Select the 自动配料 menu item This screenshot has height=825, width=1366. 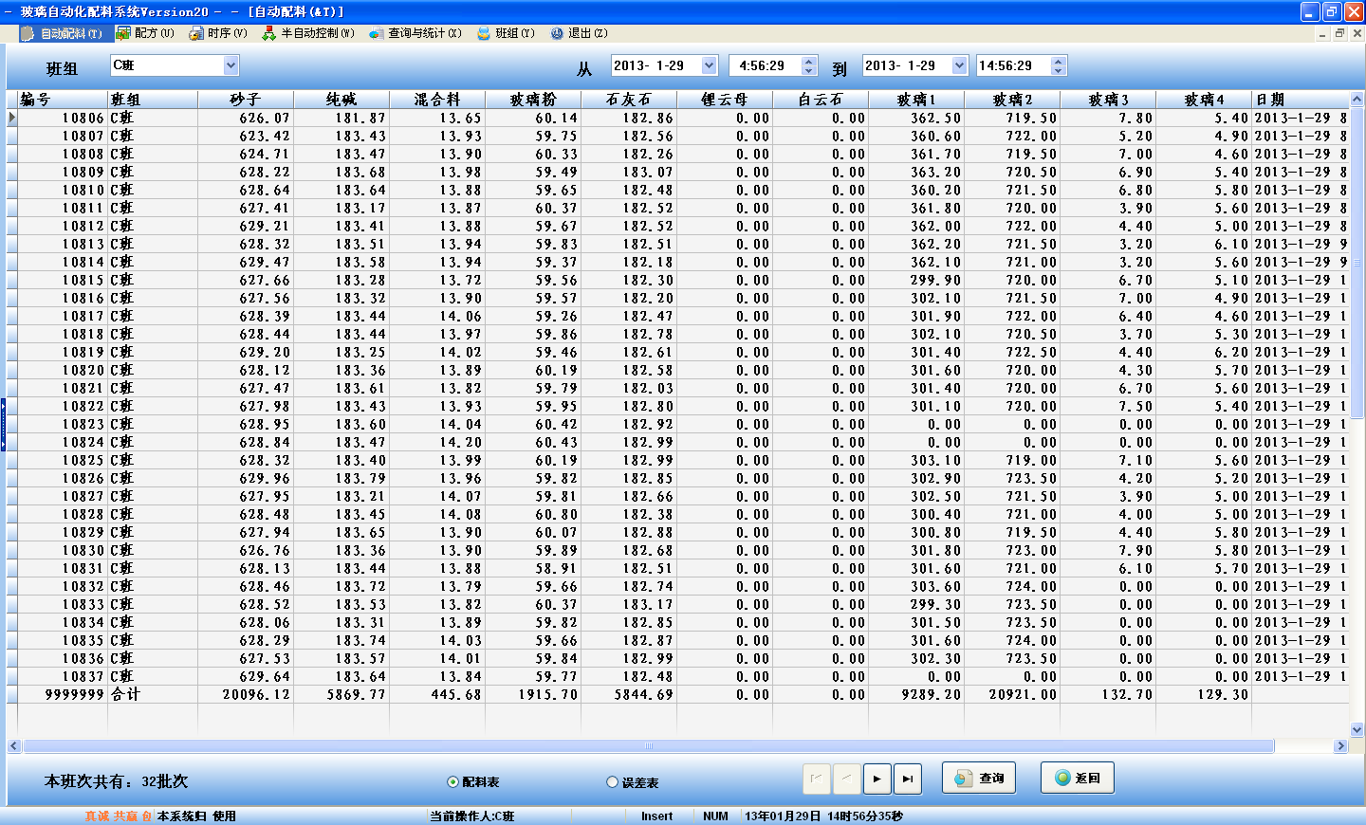(x=63, y=33)
